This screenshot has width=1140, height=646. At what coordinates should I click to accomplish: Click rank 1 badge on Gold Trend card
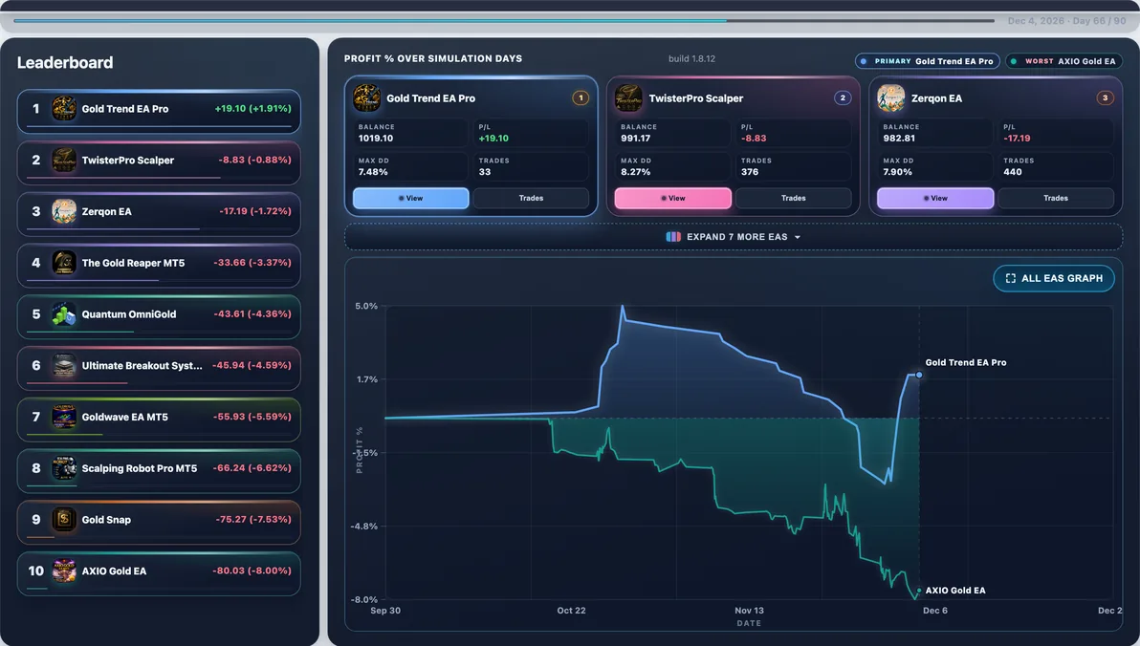pos(581,97)
